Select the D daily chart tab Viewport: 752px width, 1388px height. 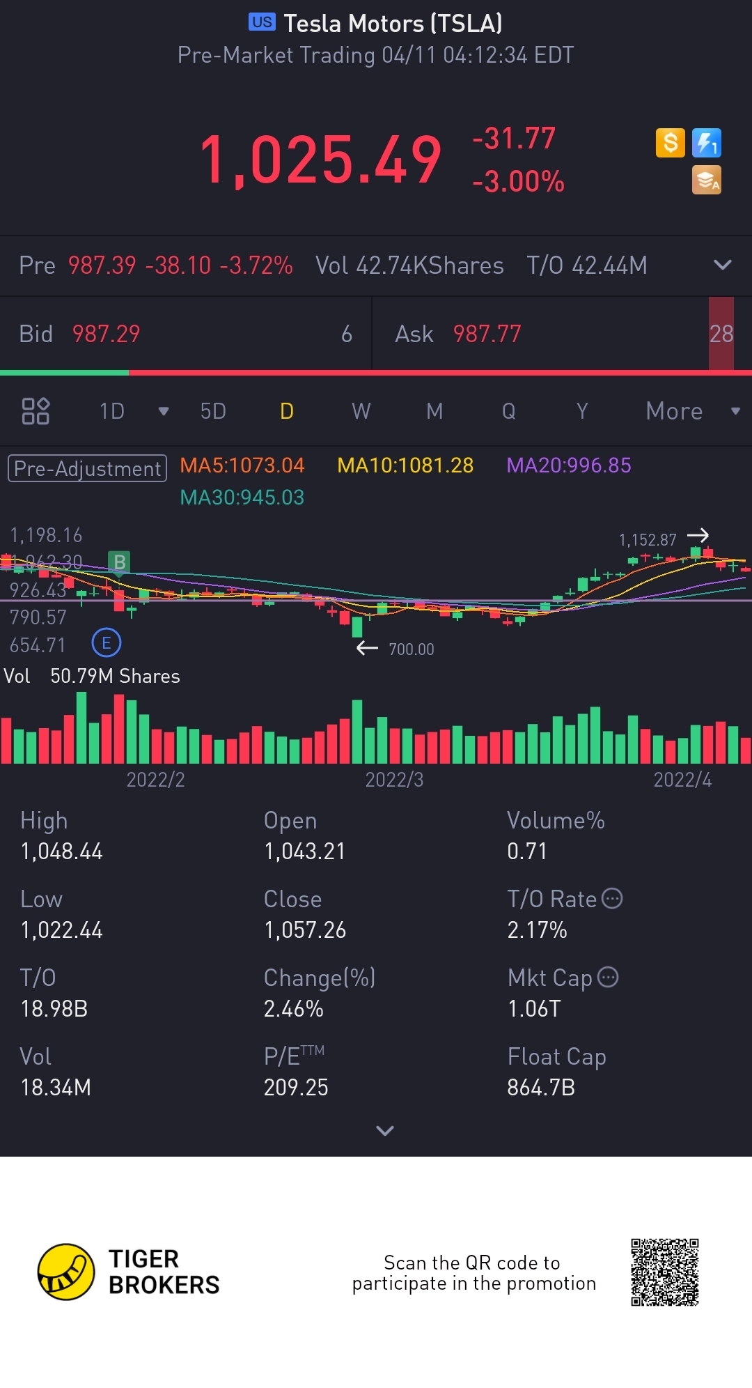pos(287,411)
